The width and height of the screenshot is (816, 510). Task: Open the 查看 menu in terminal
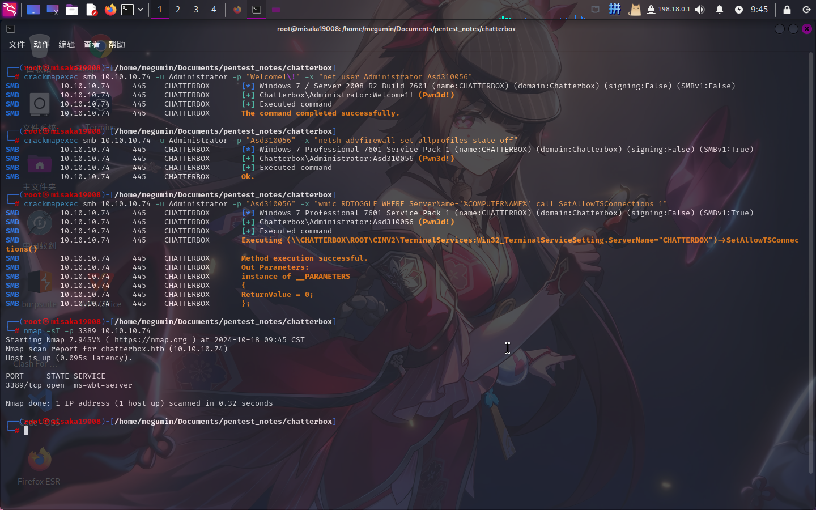pyautogui.click(x=92, y=45)
